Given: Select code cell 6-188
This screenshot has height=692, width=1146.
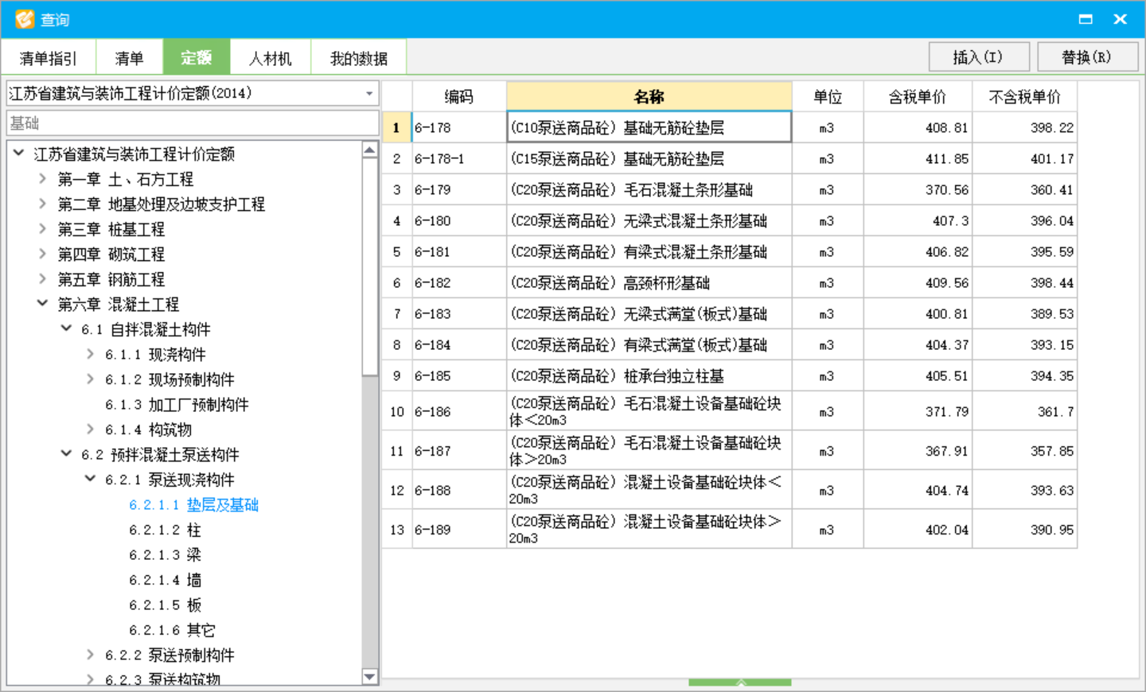Looking at the screenshot, I should [459, 490].
